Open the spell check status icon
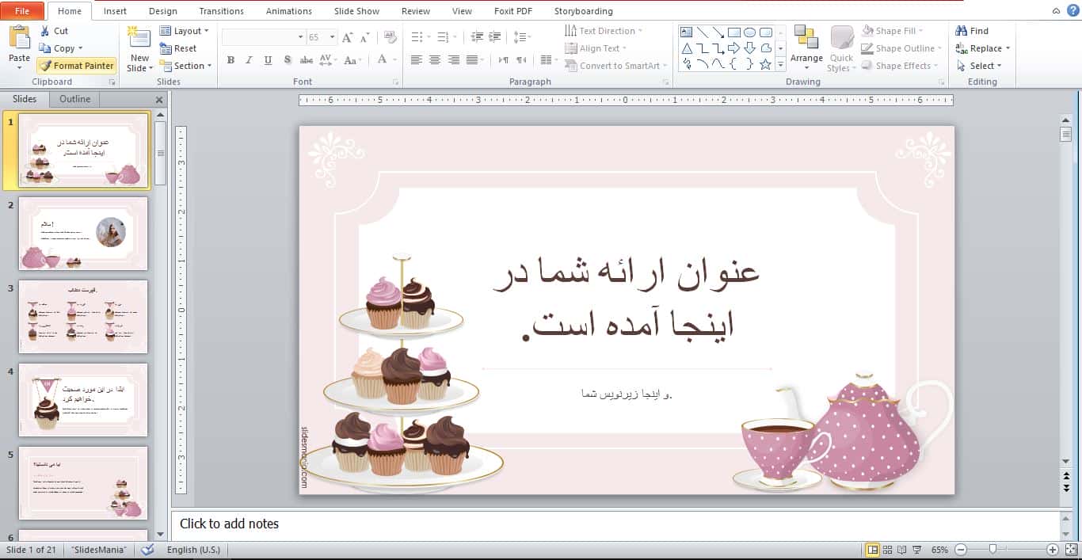This screenshot has width=1082, height=560. point(147,550)
